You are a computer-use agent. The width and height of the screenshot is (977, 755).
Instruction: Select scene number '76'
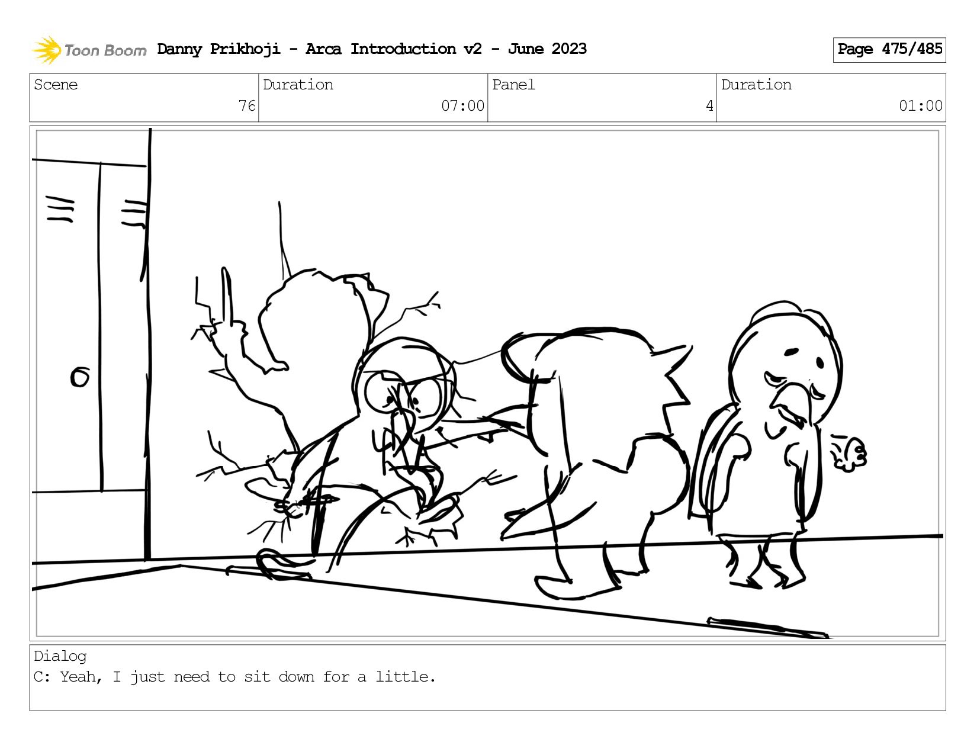pyautogui.click(x=246, y=106)
